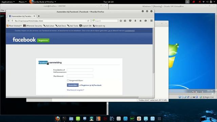Open the green notes app in dock
The width and height of the screenshot is (217, 122).
click(x=78, y=119)
